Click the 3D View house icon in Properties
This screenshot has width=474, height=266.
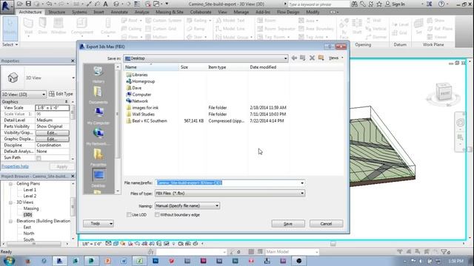pyautogui.click(x=13, y=78)
